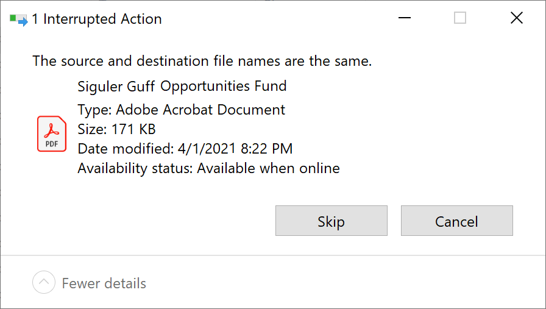Screen dimensions: 546x309
Task: Collapse with the Fewer details chevron
Action: tap(44, 282)
